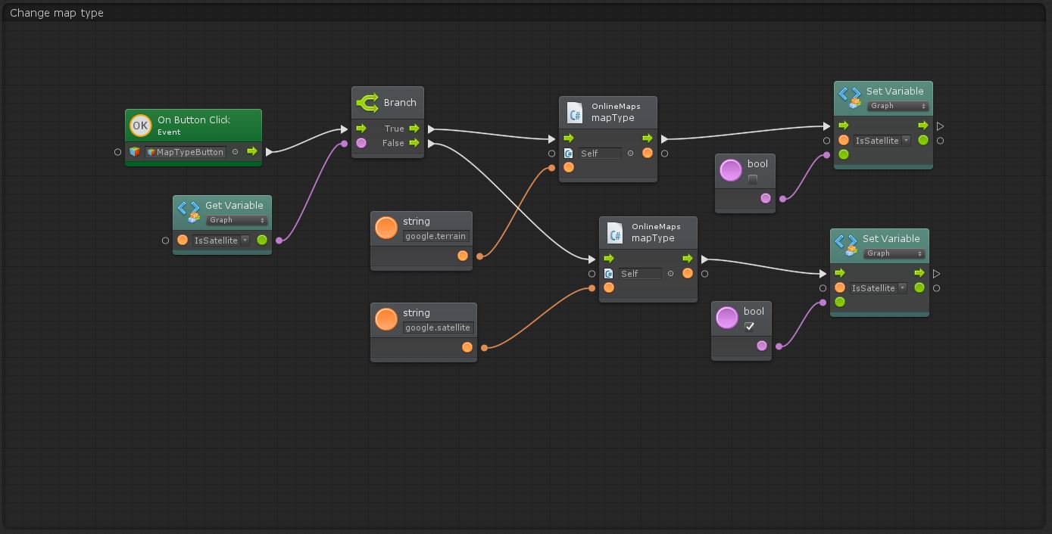Click the google.satellite string output port
The image size is (1052, 534).
(467, 347)
